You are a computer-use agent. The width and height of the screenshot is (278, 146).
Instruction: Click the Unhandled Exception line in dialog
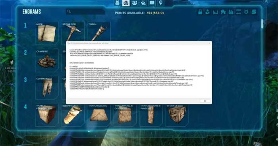(x=81, y=63)
